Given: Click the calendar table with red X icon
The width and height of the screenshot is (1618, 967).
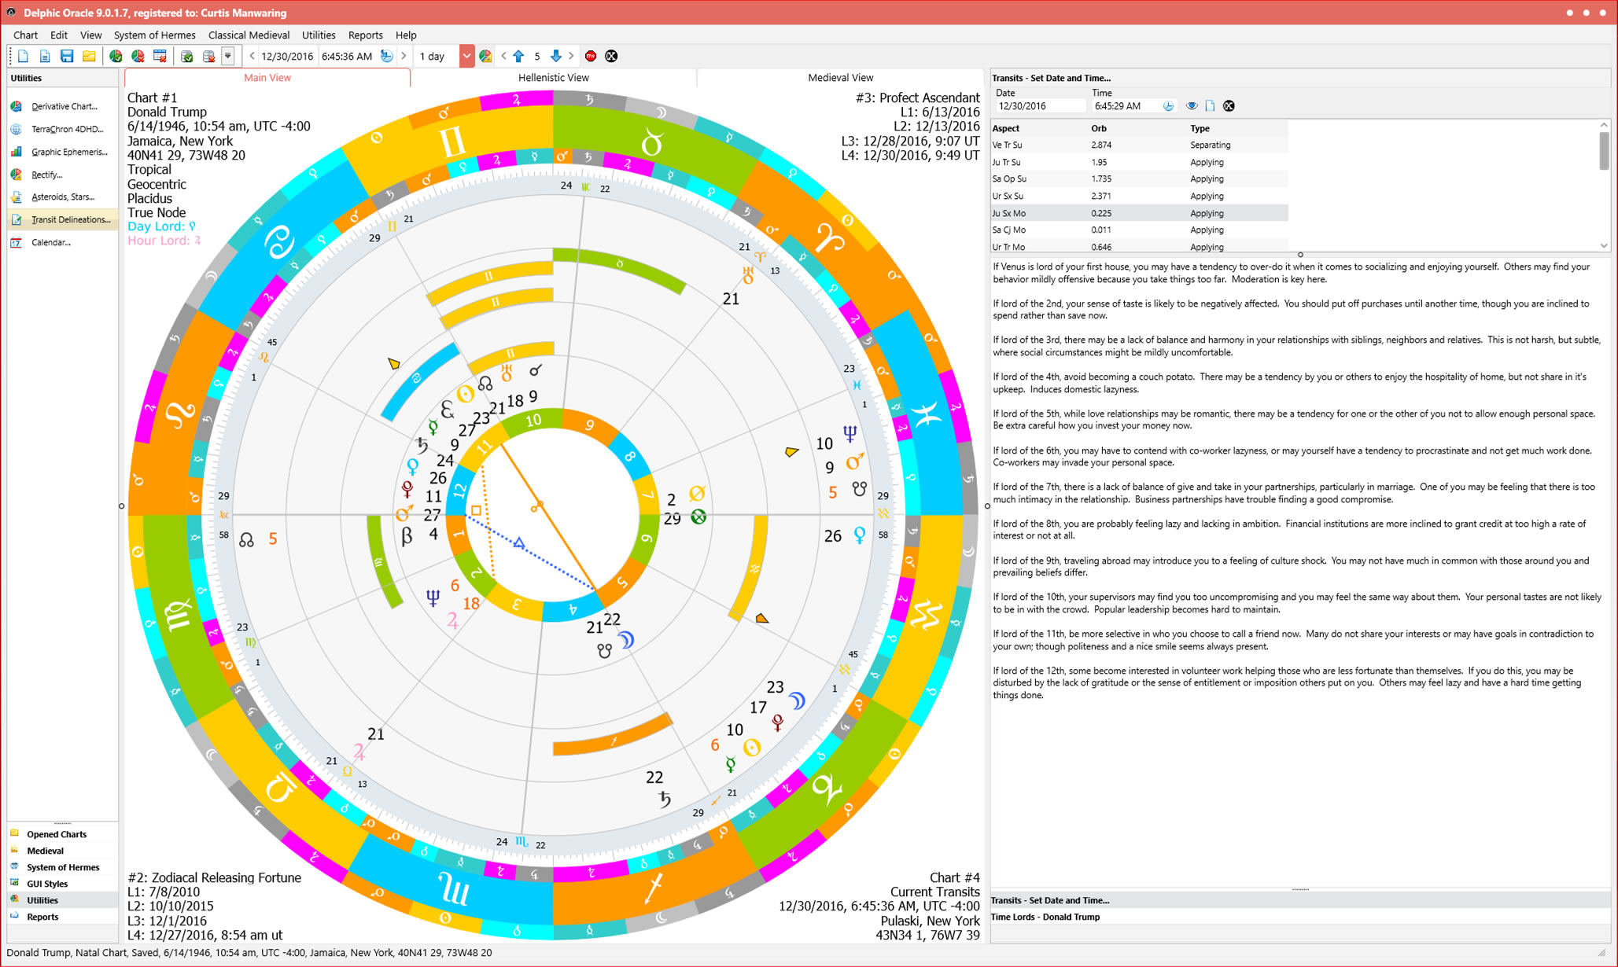Looking at the screenshot, I should pyautogui.click(x=160, y=57).
